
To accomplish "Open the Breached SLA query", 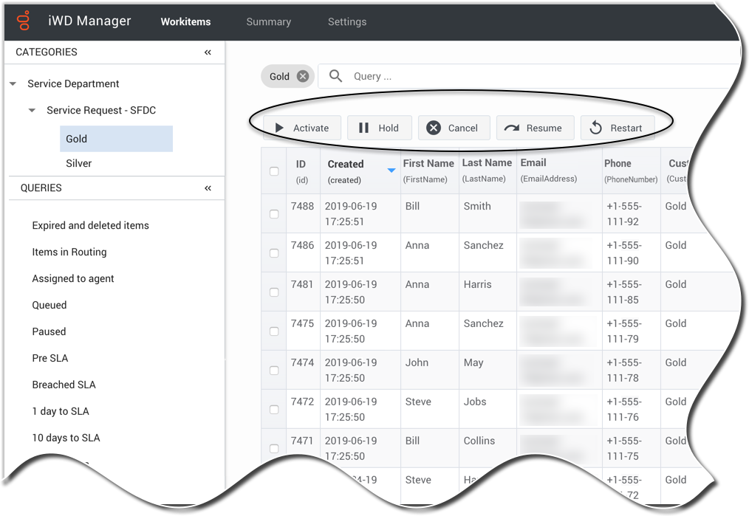I will click(64, 385).
